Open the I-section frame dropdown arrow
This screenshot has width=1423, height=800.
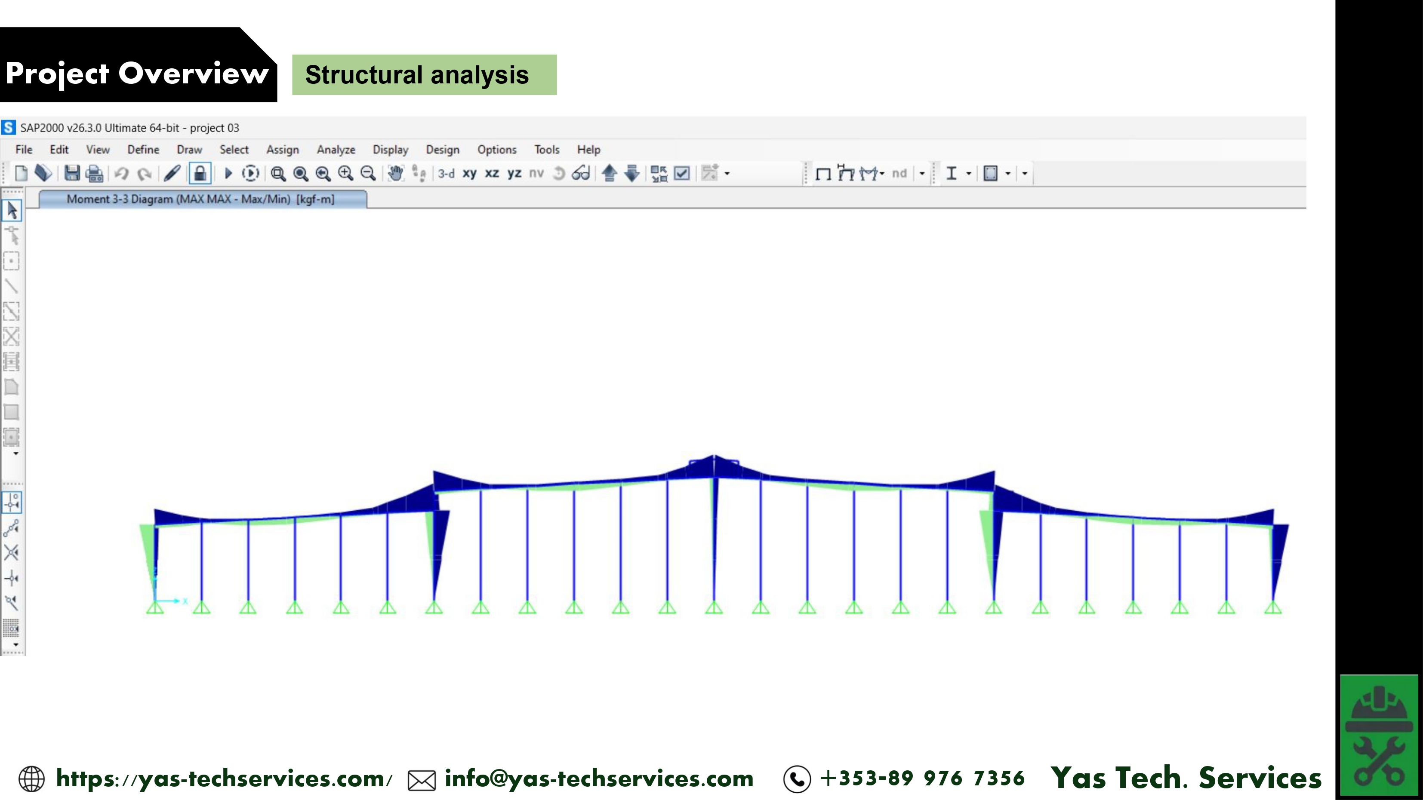(968, 173)
